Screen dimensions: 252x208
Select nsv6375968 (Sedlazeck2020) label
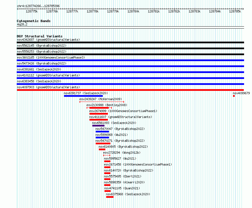pyautogui.click(x=128, y=194)
